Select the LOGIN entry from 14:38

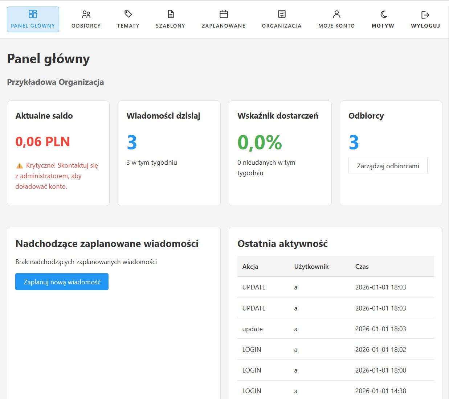[x=327, y=391]
